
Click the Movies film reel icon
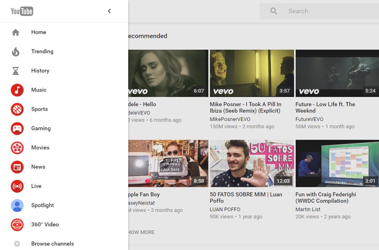(17, 148)
